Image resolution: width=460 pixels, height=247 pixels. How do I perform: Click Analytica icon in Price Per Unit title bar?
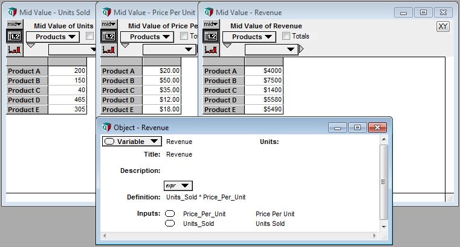[x=107, y=12]
